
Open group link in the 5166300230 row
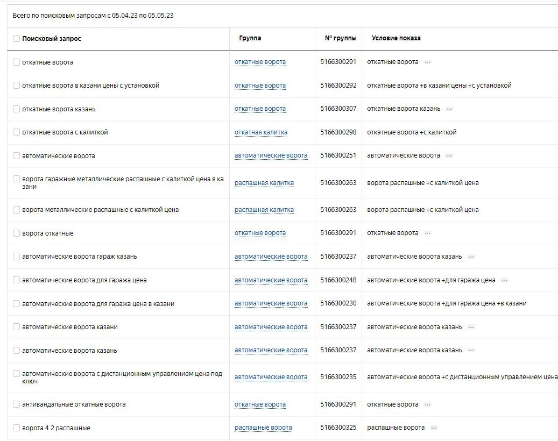pos(271,303)
